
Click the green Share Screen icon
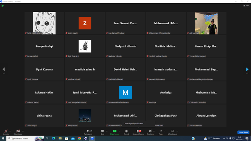(x=115, y=131)
